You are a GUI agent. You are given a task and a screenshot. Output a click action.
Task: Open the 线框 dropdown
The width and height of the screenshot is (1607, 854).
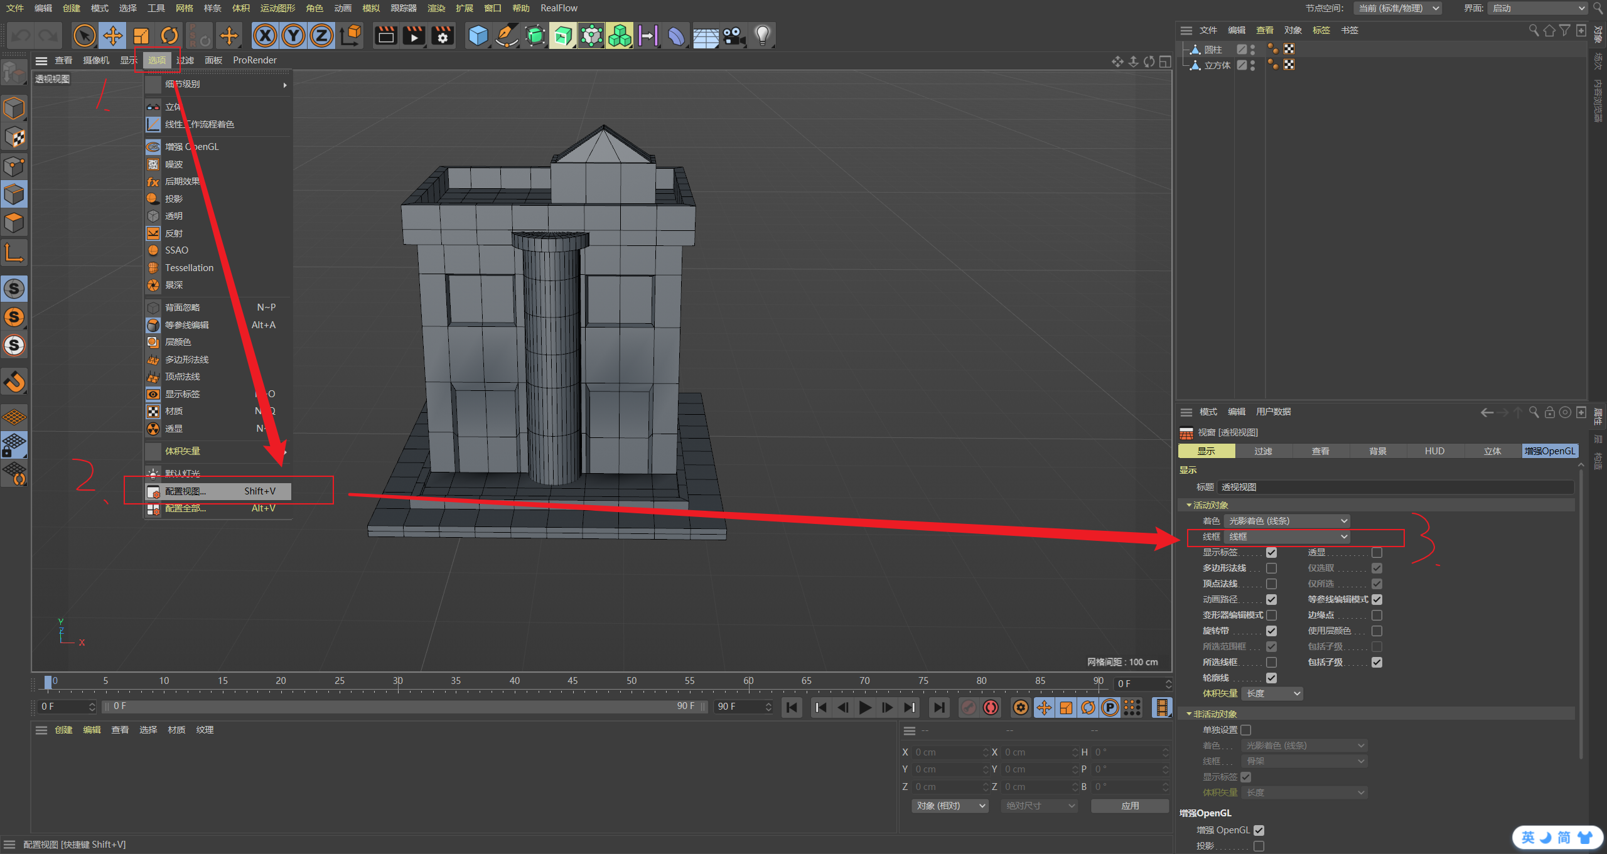1287,537
